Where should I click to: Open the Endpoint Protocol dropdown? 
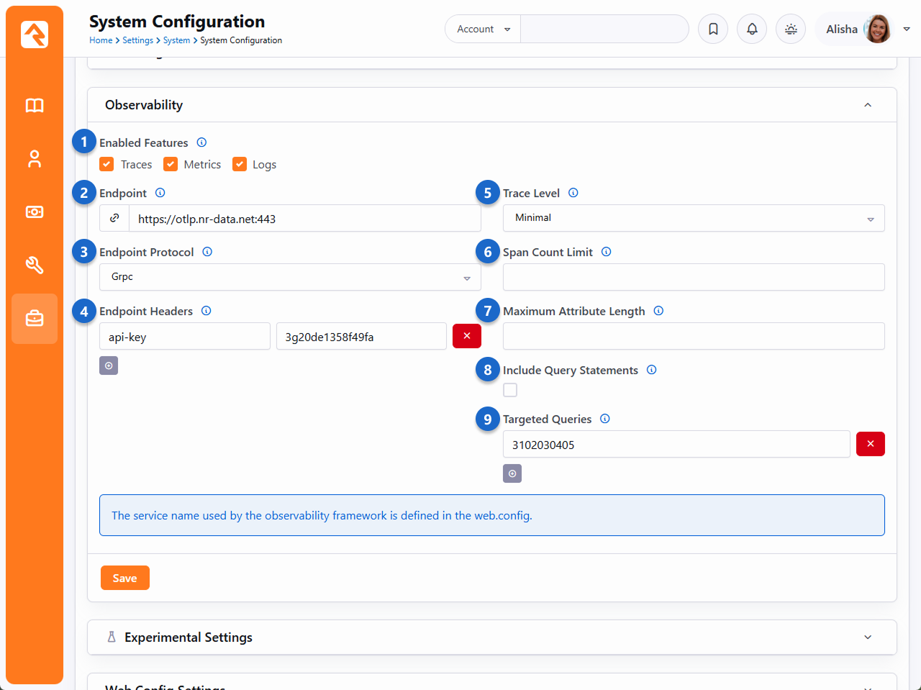tap(290, 277)
